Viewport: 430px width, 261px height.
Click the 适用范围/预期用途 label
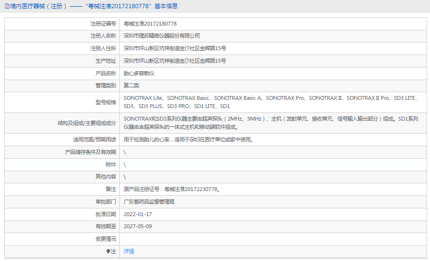94,139
